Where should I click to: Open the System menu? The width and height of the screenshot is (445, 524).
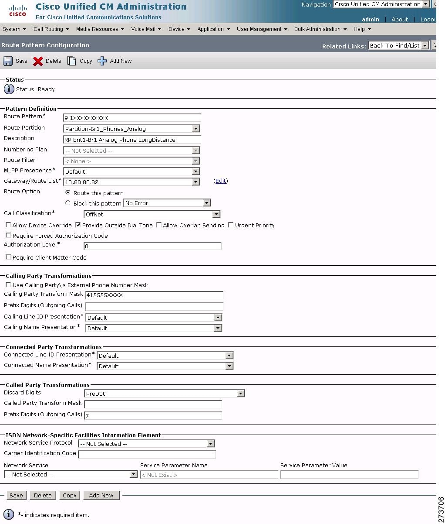[14, 29]
